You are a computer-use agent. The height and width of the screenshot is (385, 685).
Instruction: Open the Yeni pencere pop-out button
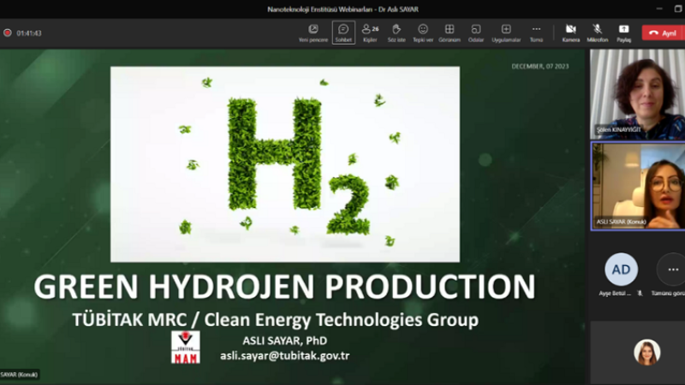313,33
